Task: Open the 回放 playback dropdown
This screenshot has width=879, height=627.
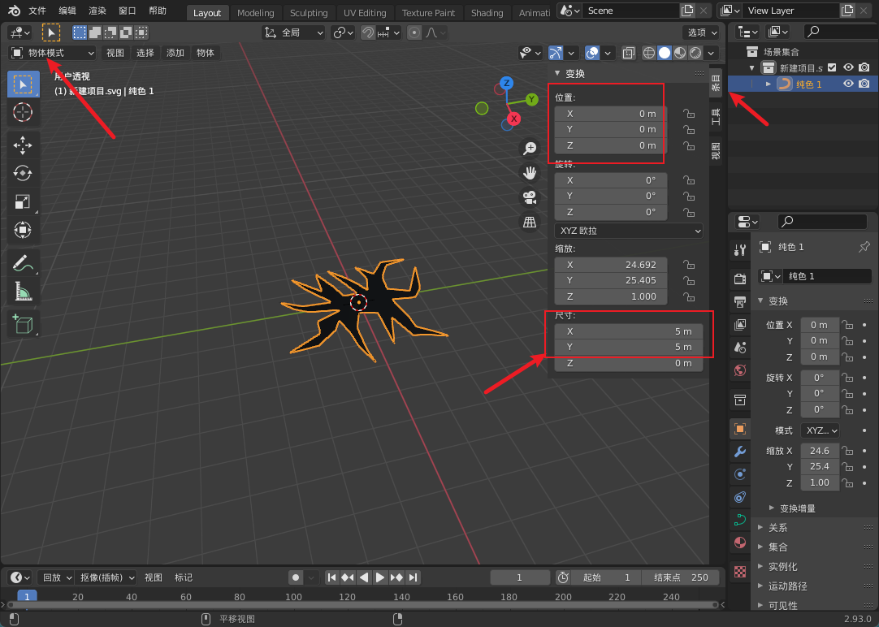Action: click(55, 577)
